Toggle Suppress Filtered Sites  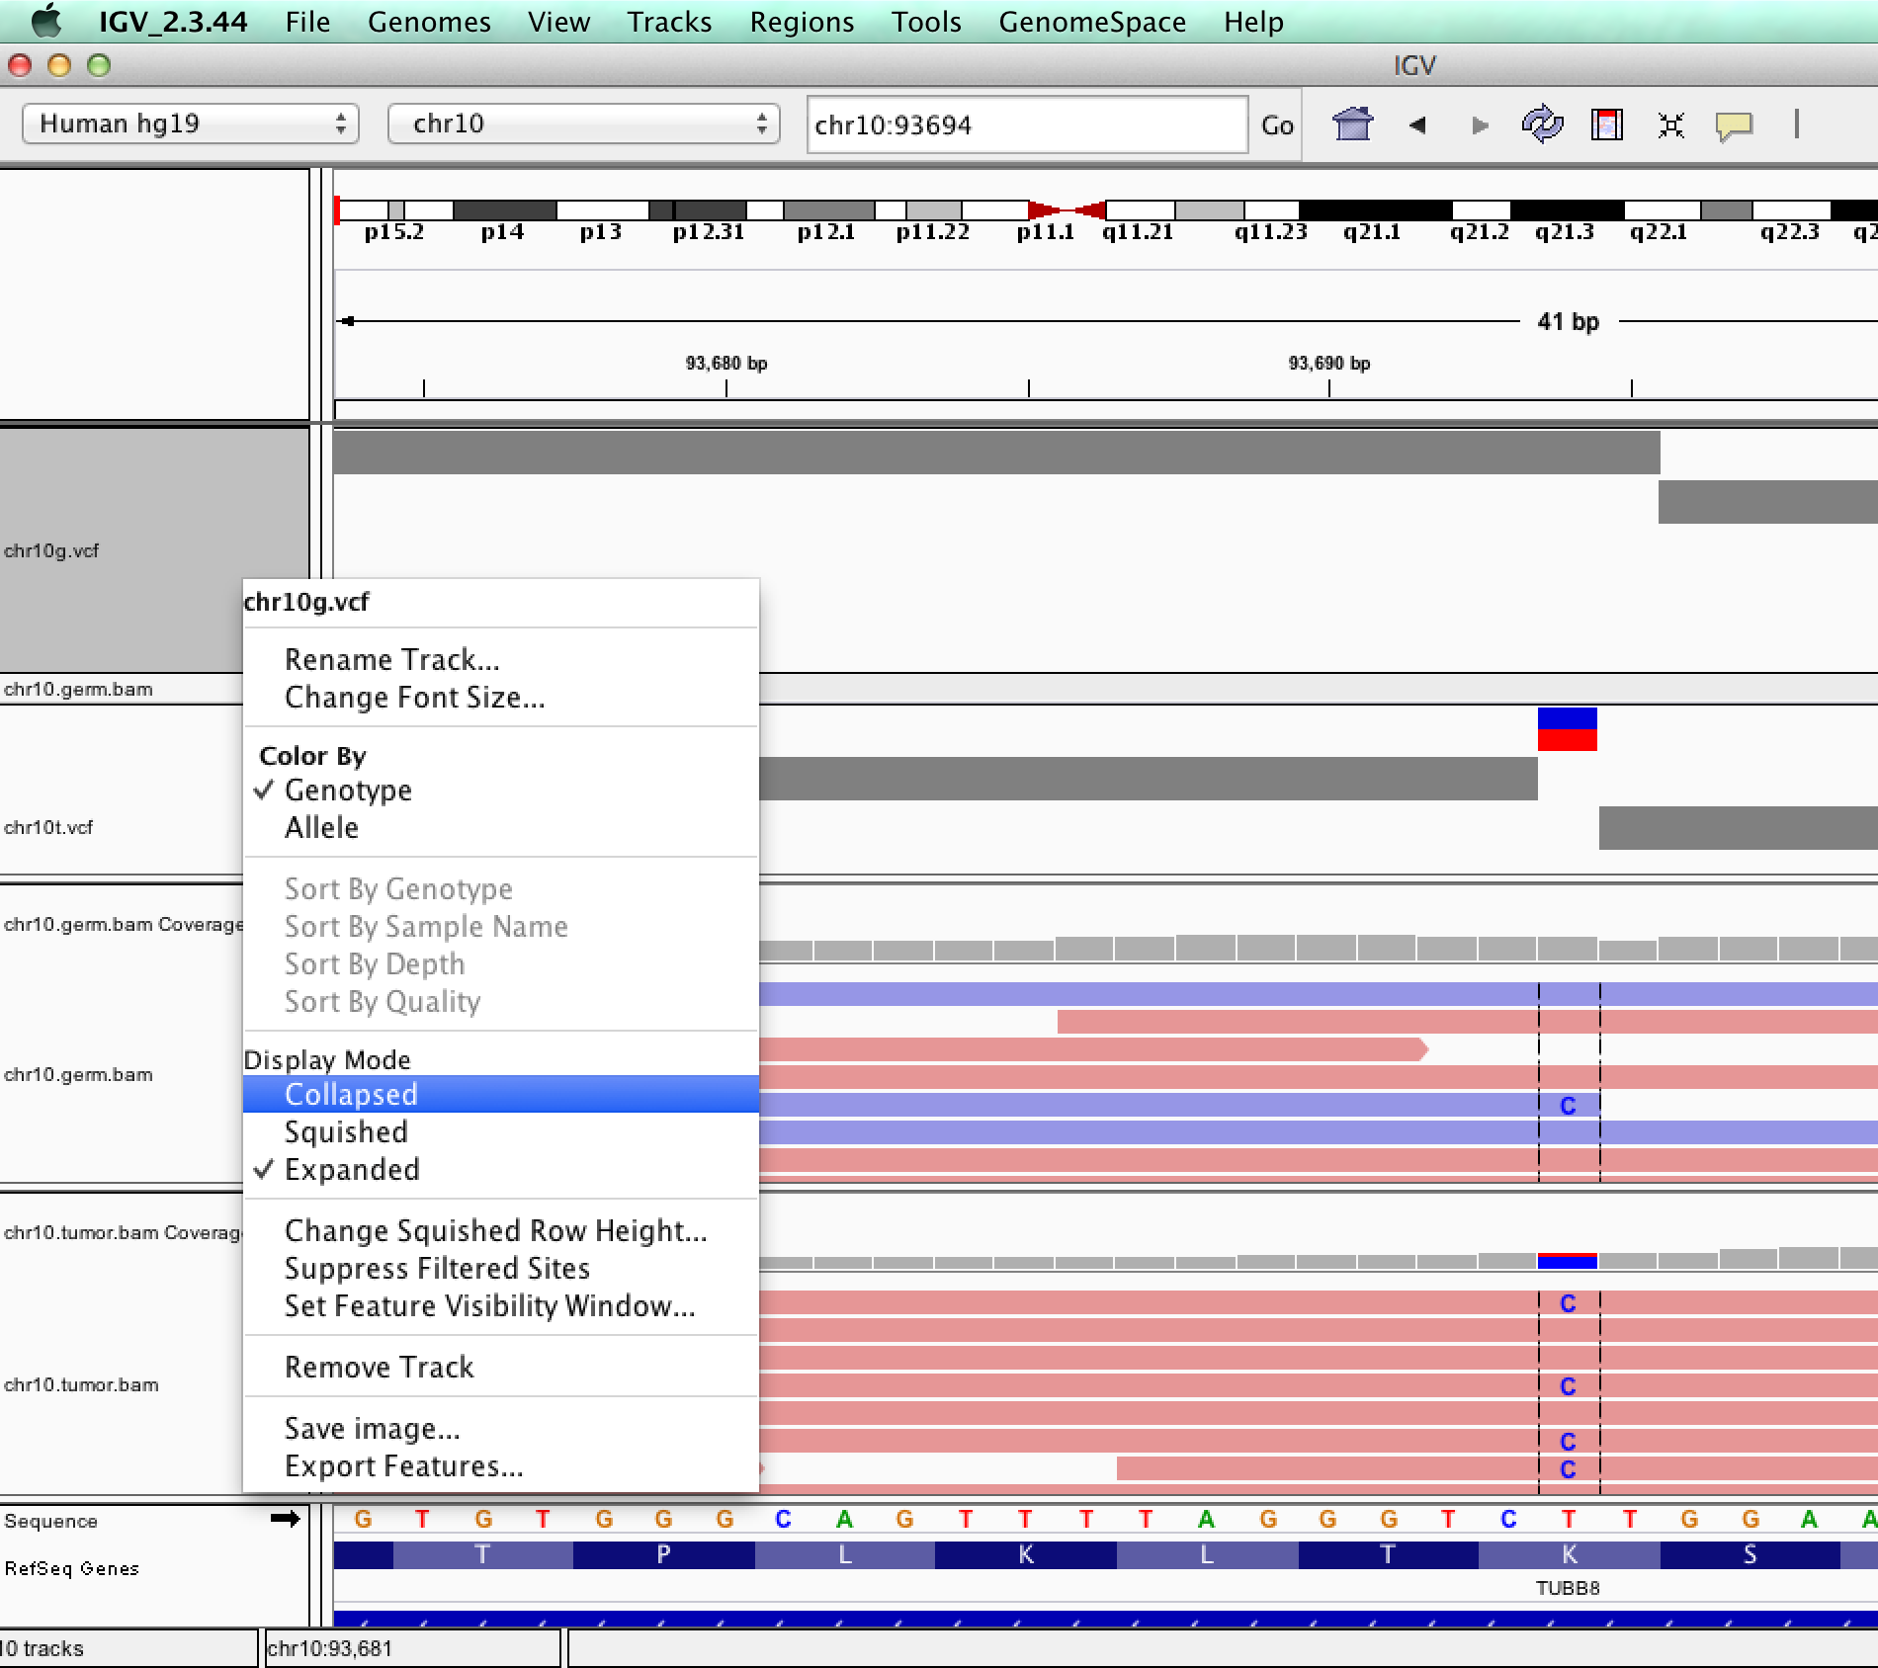tap(501, 1268)
